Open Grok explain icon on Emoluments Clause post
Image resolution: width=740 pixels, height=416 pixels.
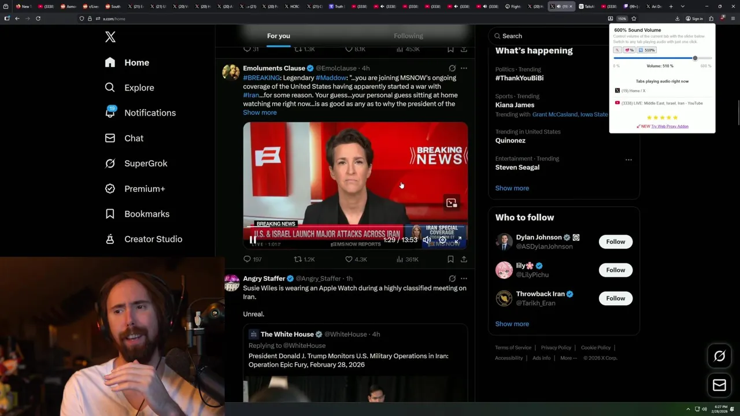452,68
